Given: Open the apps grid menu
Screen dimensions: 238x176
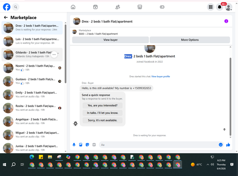Looking at the screenshot, I should (210, 7).
